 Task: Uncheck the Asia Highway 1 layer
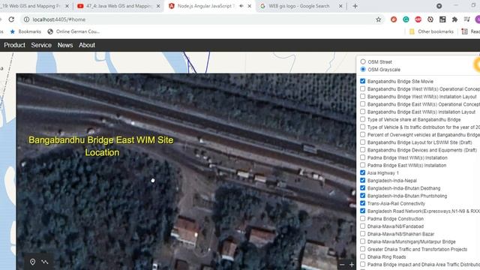tap(363, 172)
